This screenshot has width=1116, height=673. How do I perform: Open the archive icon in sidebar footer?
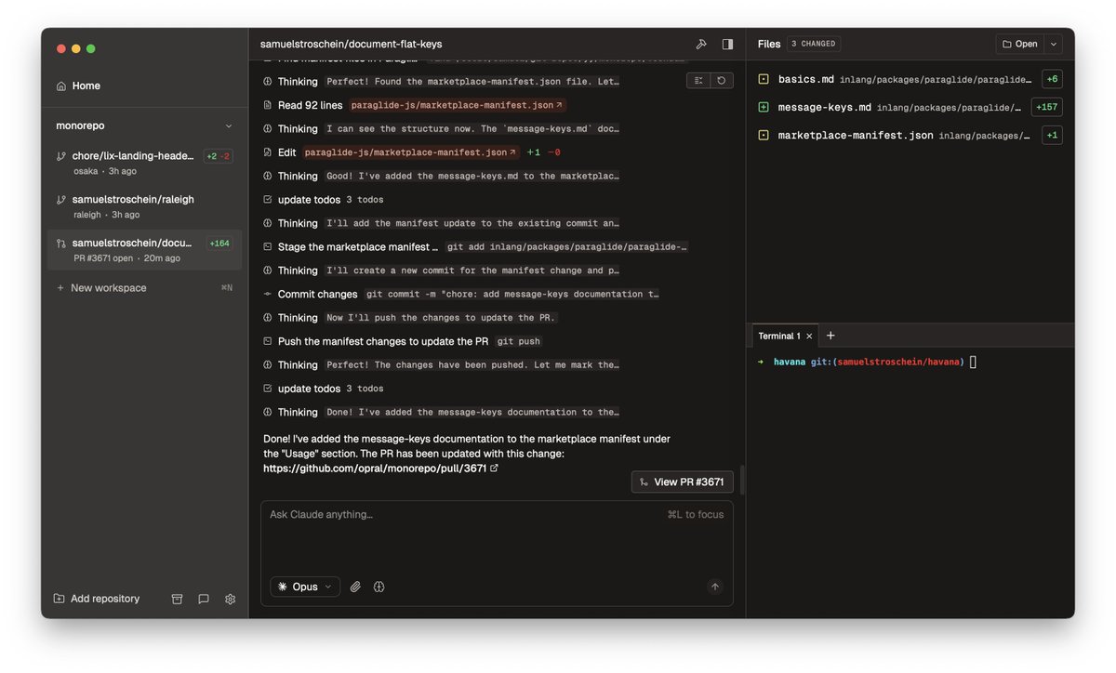click(177, 599)
